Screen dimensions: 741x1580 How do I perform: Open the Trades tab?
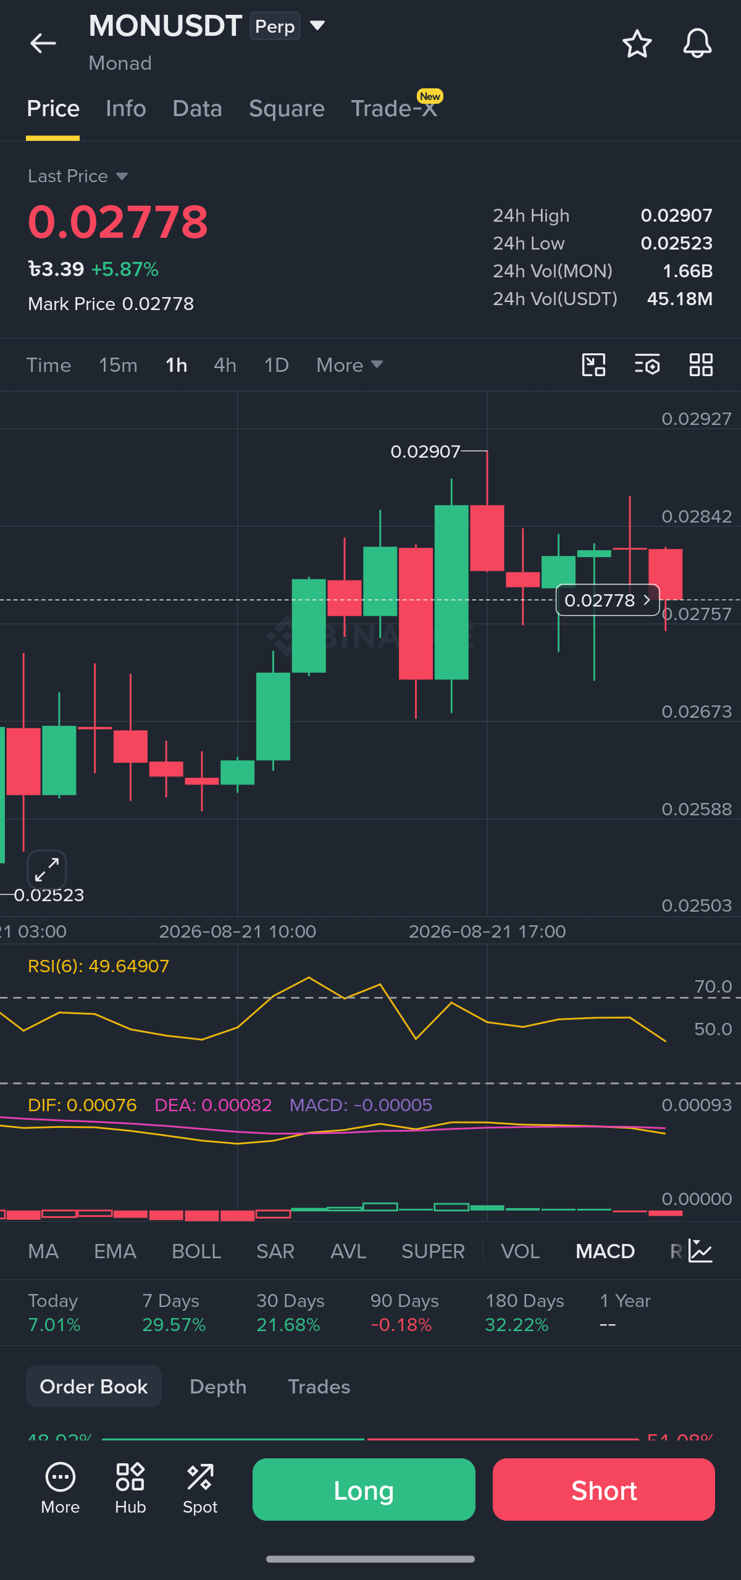point(319,1386)
